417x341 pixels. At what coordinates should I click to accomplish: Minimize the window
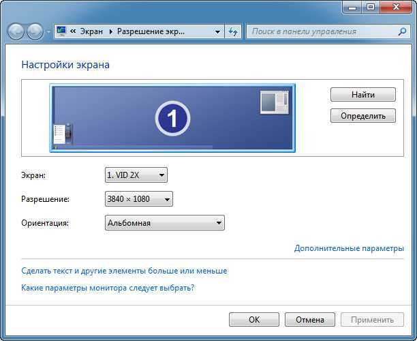point(352,8)
